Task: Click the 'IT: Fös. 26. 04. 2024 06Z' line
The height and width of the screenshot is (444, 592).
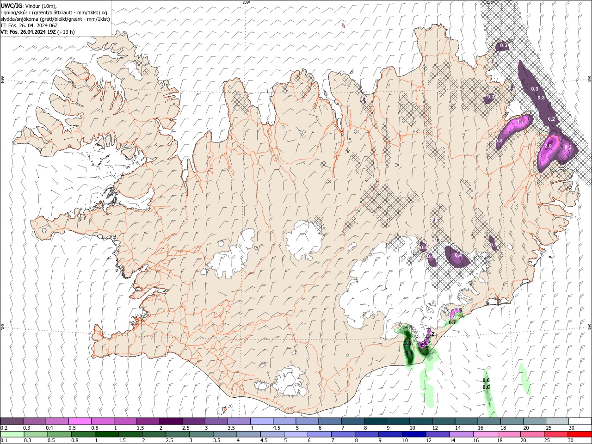Action: click(x=29, y=25)
